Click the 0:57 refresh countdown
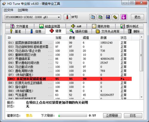Image resolution: width=149 pixels, height=122 pixels. pyautogui.click(x=92, y=115)
